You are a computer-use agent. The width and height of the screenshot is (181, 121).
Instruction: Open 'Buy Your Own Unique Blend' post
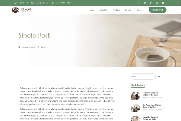(x=152, y=106)
